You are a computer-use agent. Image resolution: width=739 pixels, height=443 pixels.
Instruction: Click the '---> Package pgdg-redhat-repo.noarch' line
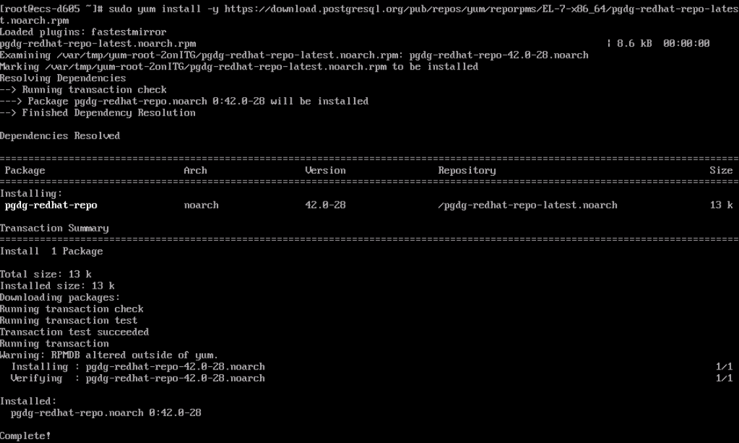[185, 101]
